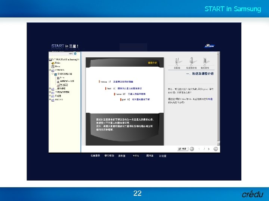Click the book icon at the tree root

click(x=50, y=60)
